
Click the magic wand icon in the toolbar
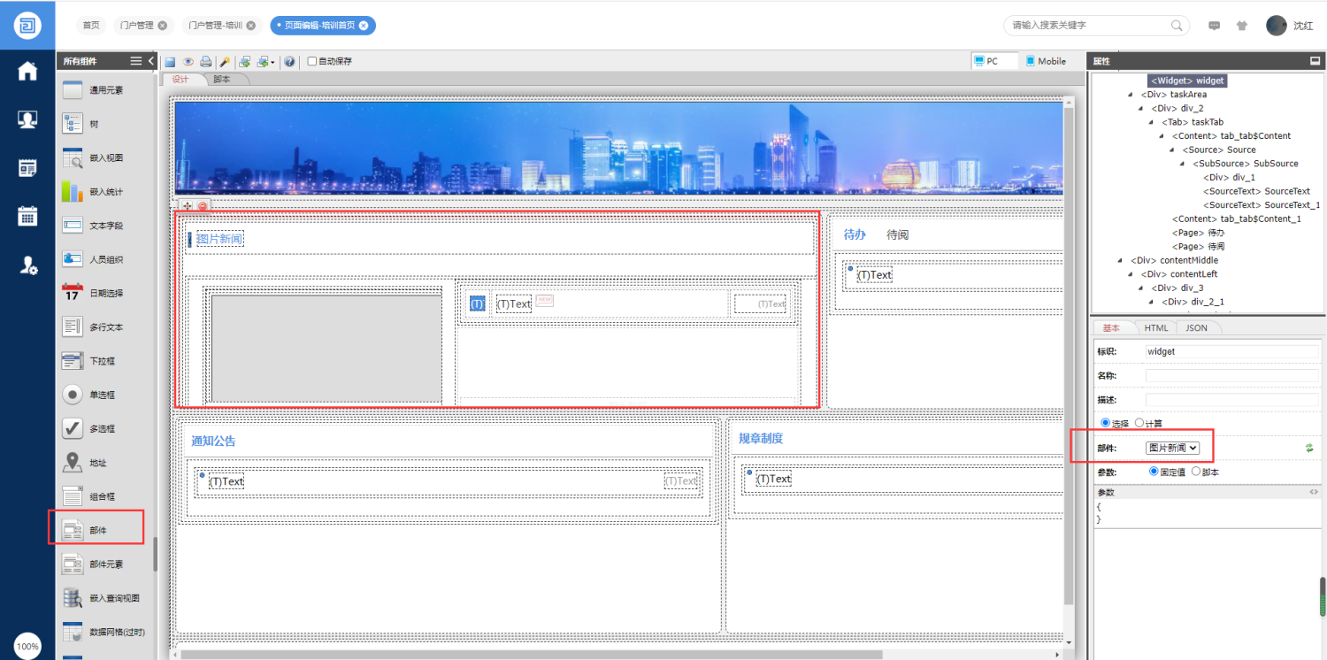[x=225, y=62]
